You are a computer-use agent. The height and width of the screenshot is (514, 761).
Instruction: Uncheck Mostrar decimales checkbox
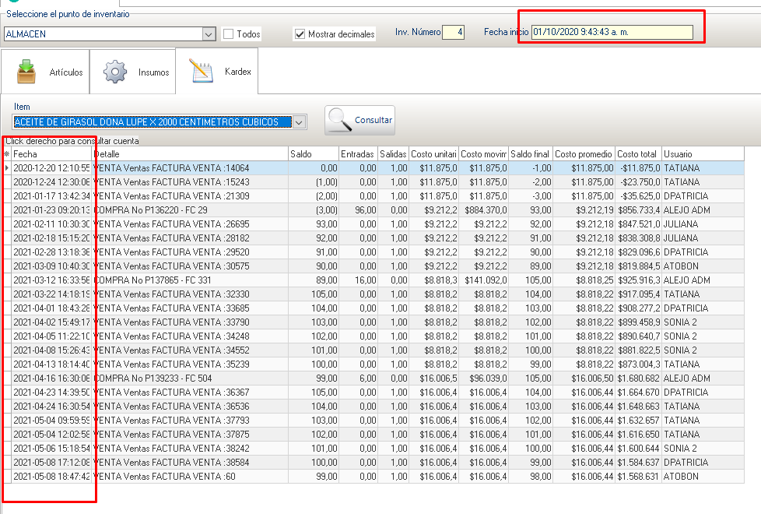coord(300,34)
